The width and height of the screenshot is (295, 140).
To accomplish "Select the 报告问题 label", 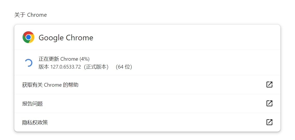I will click(32, 104).
